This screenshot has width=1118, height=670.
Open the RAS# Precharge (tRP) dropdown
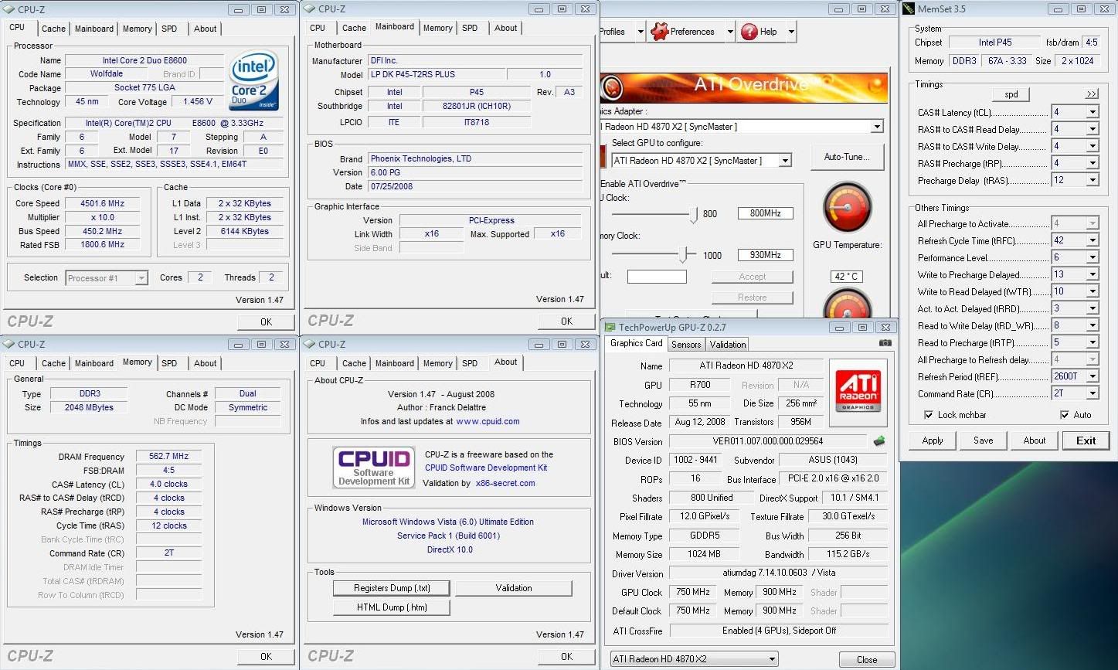[x=1093, y=163]
